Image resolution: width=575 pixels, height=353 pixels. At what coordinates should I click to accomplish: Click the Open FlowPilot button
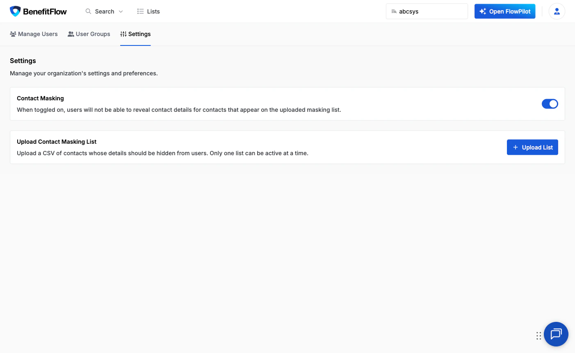(505, 11)
